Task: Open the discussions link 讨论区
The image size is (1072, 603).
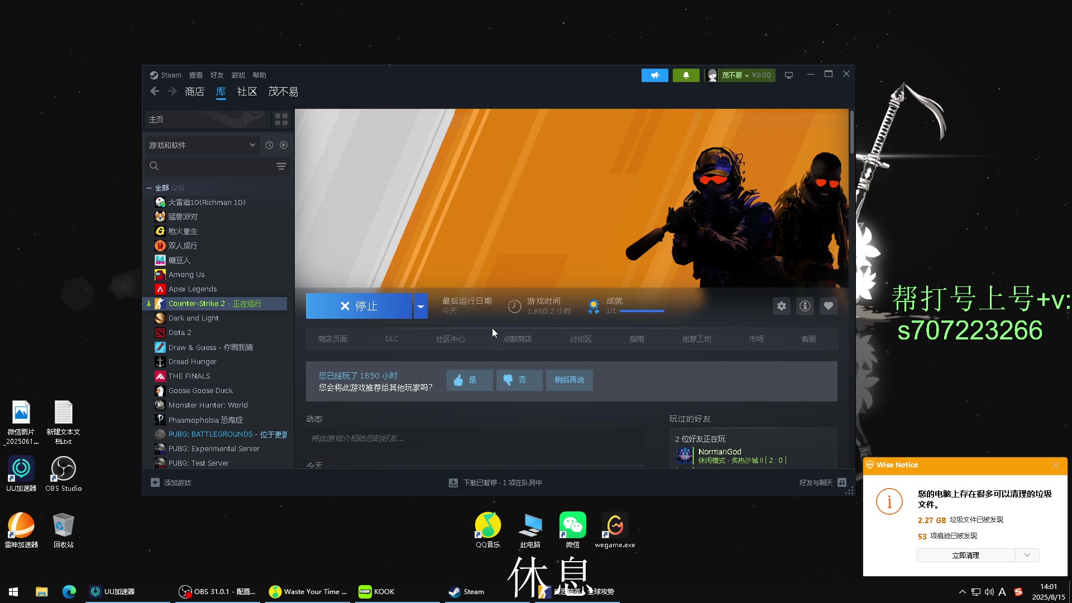Action: 581,339
